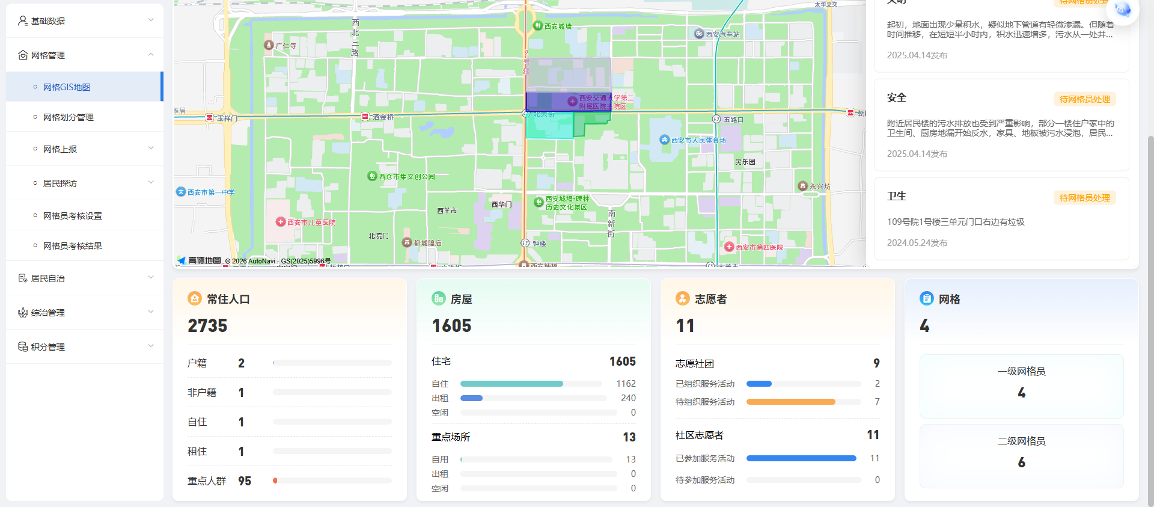
Task: Click the 西安市儿童医院 hospital marker
Action: (280, 222)
